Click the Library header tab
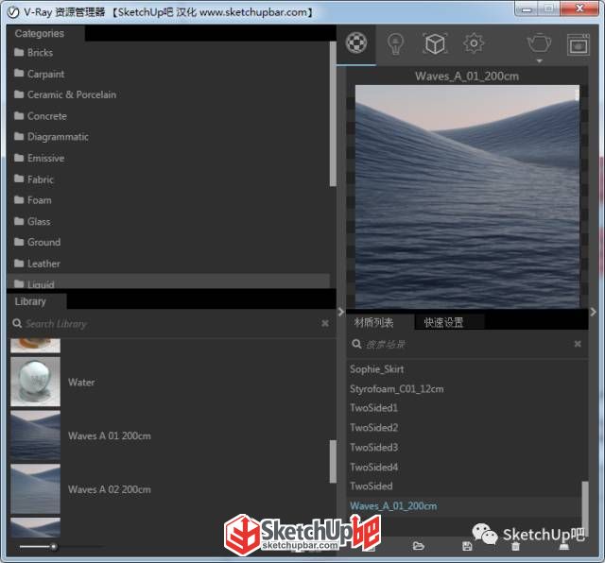The height and width of the screenshot is (563, 605). coord(36,301)
